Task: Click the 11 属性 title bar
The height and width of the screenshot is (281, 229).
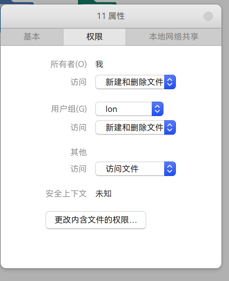Action: pos(111,16)
